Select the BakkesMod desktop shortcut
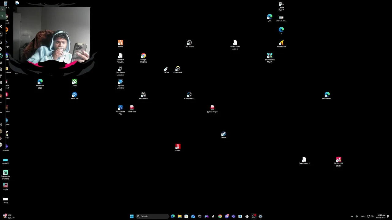392x220 pixels. tap(143, 96)
